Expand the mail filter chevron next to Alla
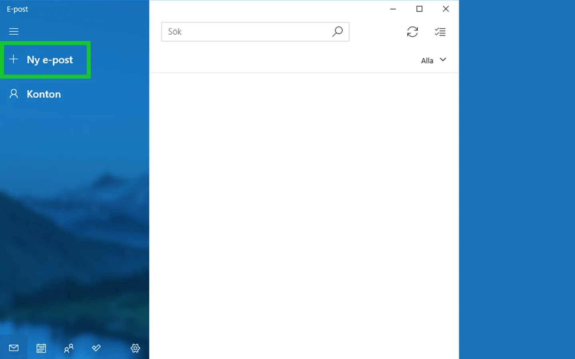Image resolution: width=575 pixels, height=359 pixels. click(x=443, y=60)
